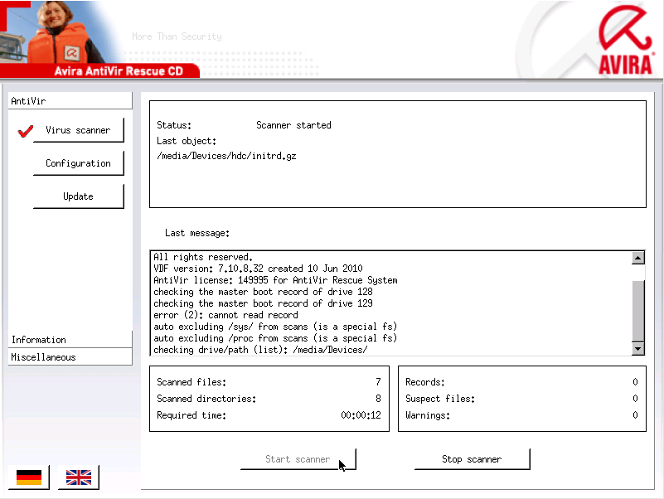
Task: Click the 'Status:' label
Action: click(174, 125)
